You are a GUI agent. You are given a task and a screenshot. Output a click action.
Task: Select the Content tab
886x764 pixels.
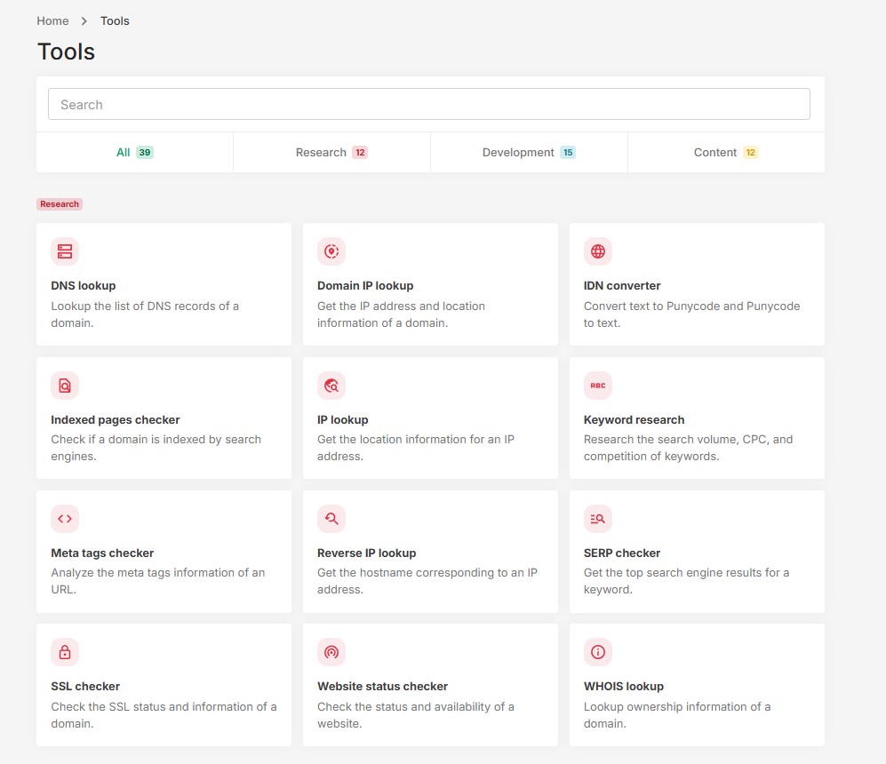[725, 153]
